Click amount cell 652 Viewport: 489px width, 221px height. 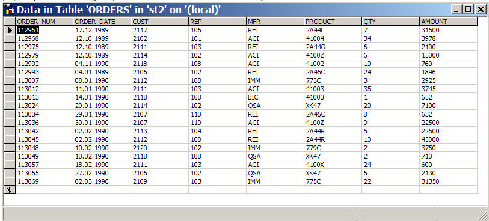point(449,97)
